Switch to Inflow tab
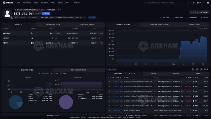 click(x=154, y=74)
